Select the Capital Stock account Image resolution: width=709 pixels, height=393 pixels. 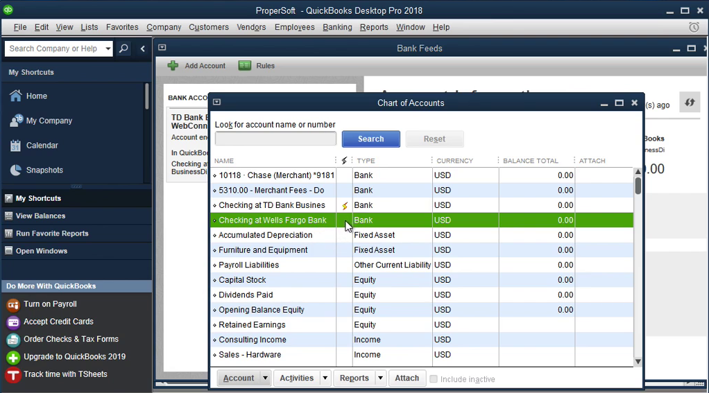422,279
